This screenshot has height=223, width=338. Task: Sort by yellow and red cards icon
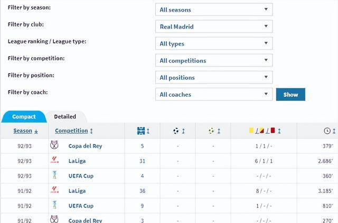[x=262, y=131]
